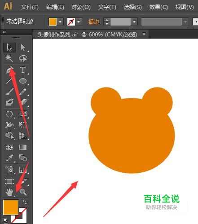Activate the Type tool

(x=23, y=70)
